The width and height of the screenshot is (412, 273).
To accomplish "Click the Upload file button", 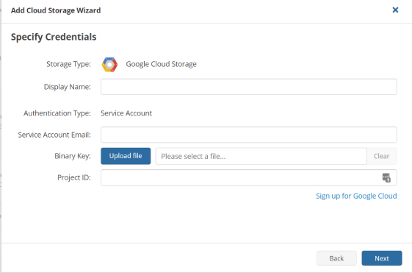I will click(x=126, y=156).
